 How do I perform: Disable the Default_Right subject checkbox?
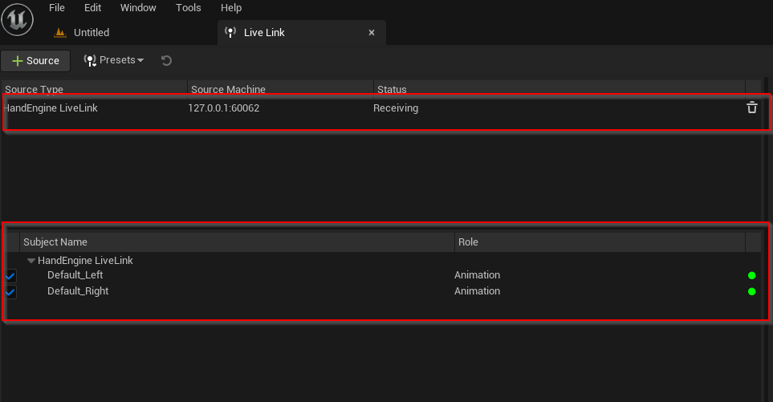10,292
